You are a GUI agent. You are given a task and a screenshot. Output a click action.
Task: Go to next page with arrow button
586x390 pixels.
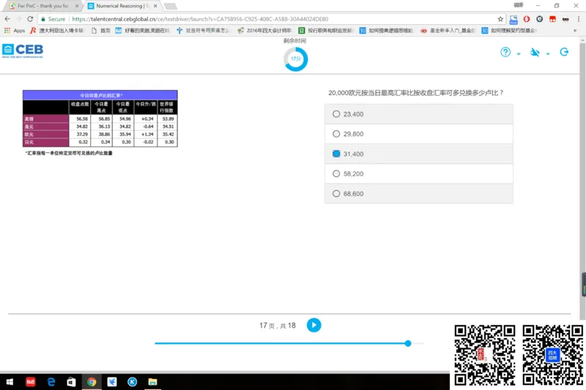[x=314, y=325]
